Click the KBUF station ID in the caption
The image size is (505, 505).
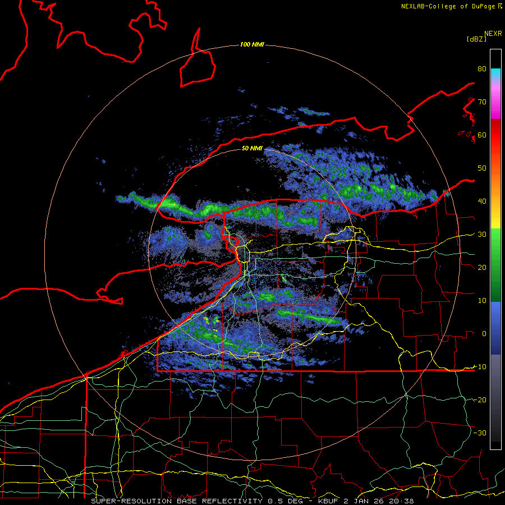(329, 501)
